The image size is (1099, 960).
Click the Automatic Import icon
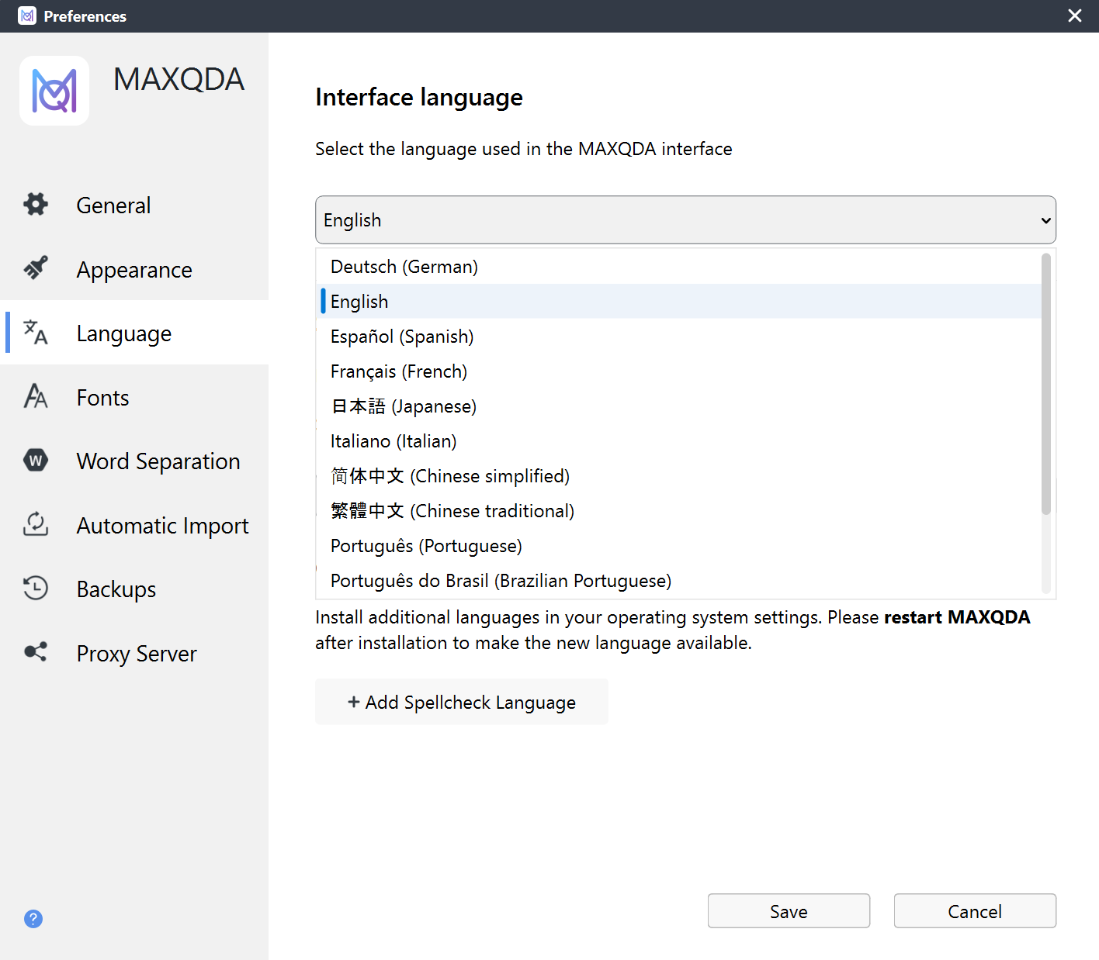36,524
